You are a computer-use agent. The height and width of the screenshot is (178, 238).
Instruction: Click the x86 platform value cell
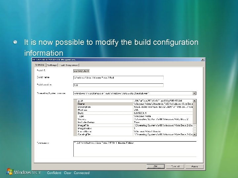pos(163,110)
